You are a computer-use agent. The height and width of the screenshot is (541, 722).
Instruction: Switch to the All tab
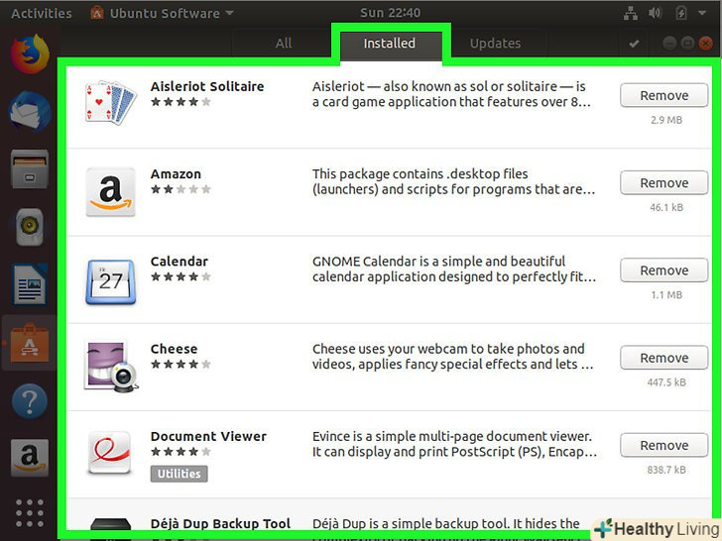click(284, 44)
